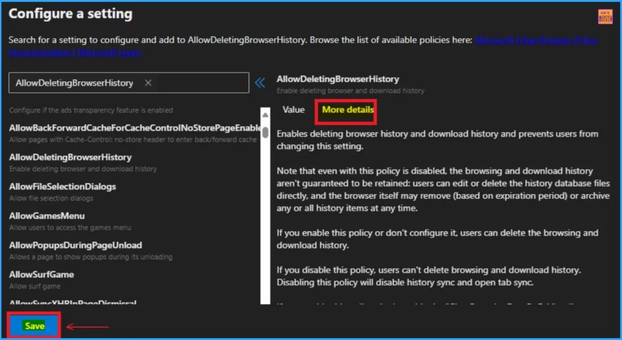This screenshot has height=340, width=622.
Task: Click 'Configure if the ads transparency feature' description
Action: [91, 110]
